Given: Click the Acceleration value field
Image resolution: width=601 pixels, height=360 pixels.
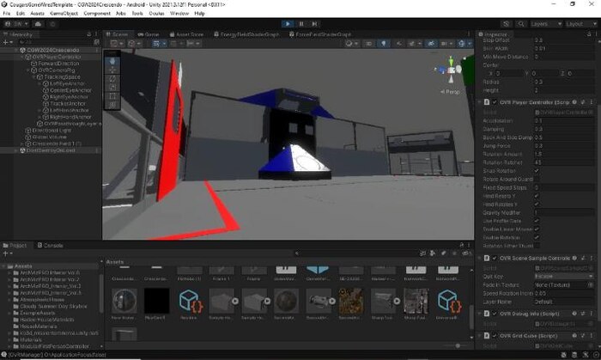Looking at the screenshot, I should click(x=562, y=120).
